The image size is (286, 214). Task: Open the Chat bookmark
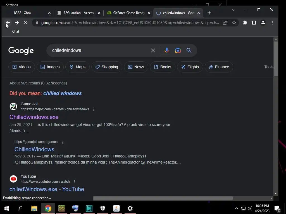[x=16, y=31]
